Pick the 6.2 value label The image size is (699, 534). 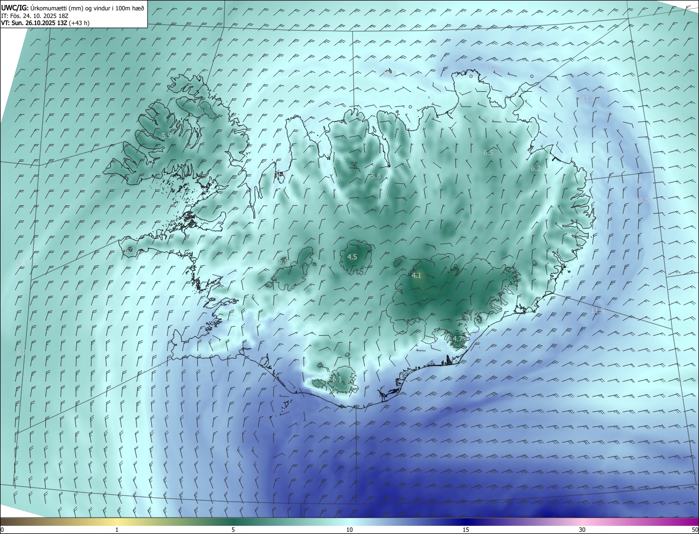tap(536, 169)
